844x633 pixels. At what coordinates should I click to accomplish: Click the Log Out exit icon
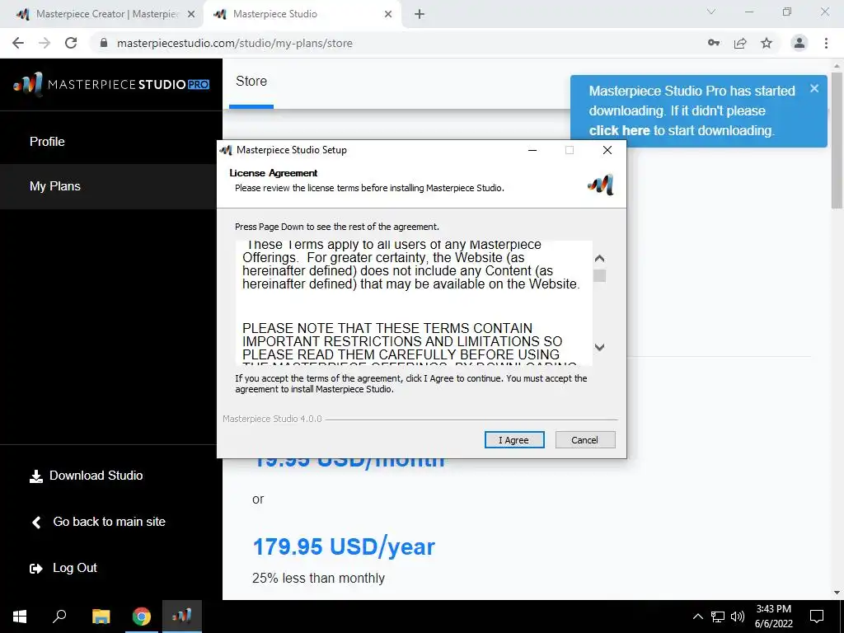point(36,569)
